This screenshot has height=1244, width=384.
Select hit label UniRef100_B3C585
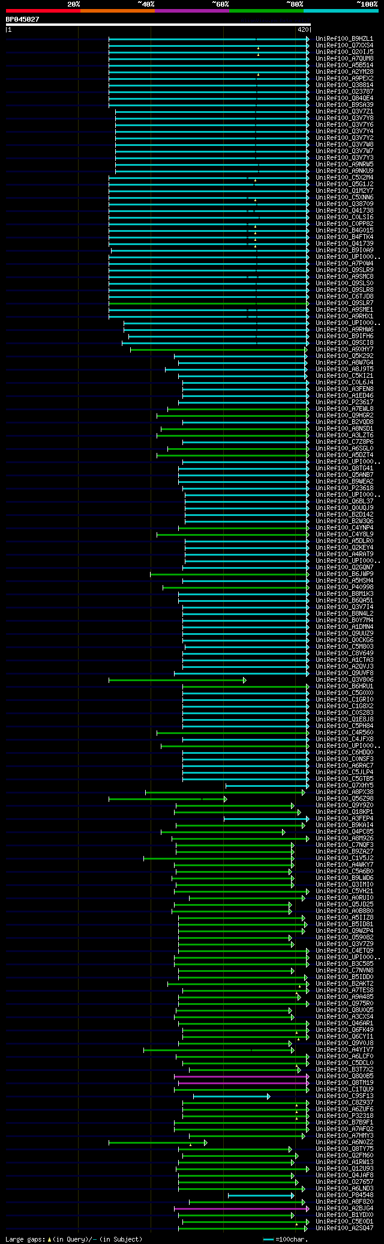pos(344,963)
